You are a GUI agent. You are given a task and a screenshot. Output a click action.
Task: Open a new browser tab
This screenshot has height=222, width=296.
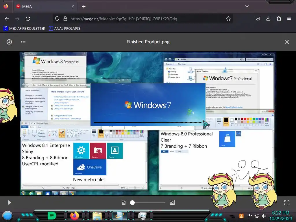click(x=84, y=6)
